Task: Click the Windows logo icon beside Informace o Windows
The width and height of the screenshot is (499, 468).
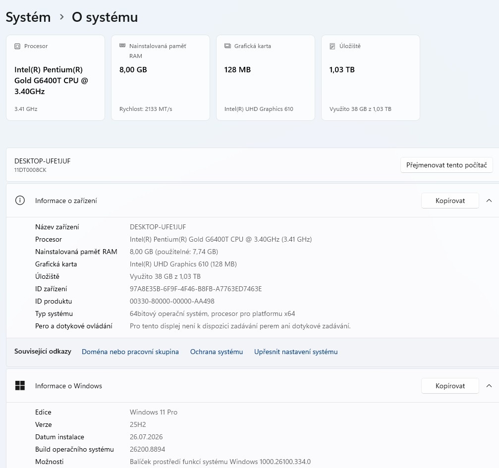Action: tap(20, 386)
